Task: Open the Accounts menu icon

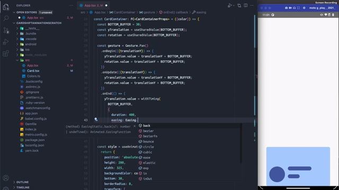Action: pos(6,178)
